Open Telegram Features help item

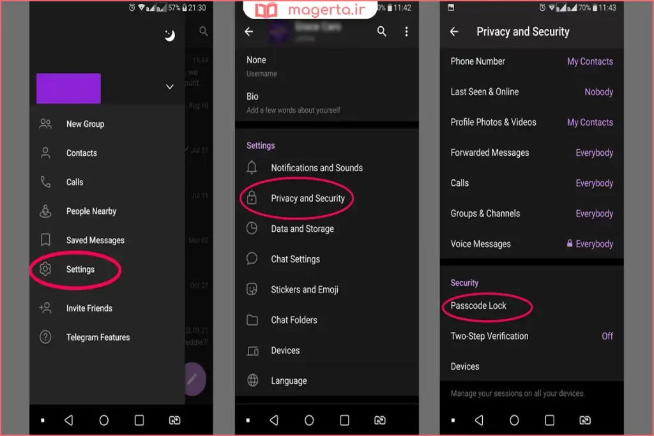point(97,337)
